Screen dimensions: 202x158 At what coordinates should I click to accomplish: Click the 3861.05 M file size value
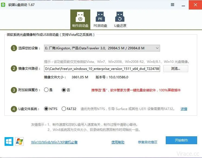pyautogui.click(x=80, y=77)
